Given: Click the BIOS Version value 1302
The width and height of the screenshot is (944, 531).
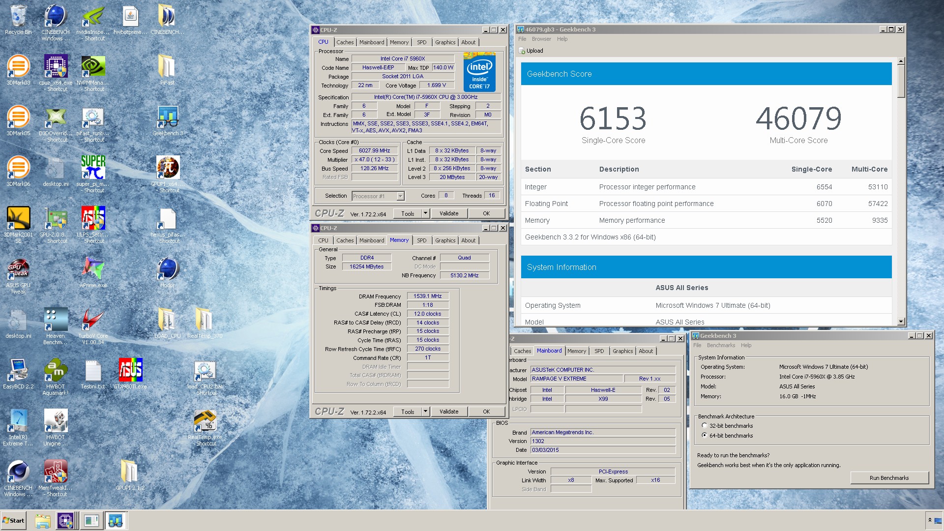Looking at the screenshot, I should tap(603, 441).
